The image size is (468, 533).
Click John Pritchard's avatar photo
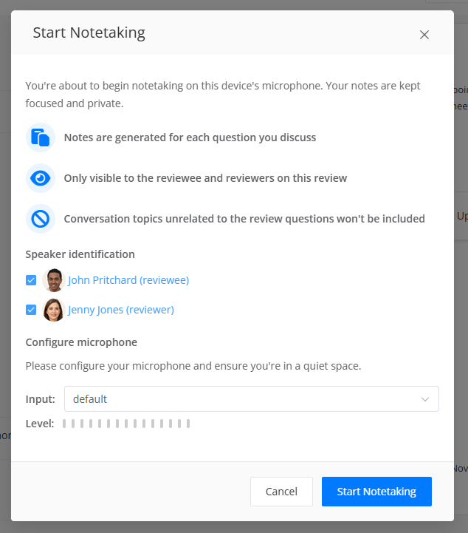[x=54, y=280]
